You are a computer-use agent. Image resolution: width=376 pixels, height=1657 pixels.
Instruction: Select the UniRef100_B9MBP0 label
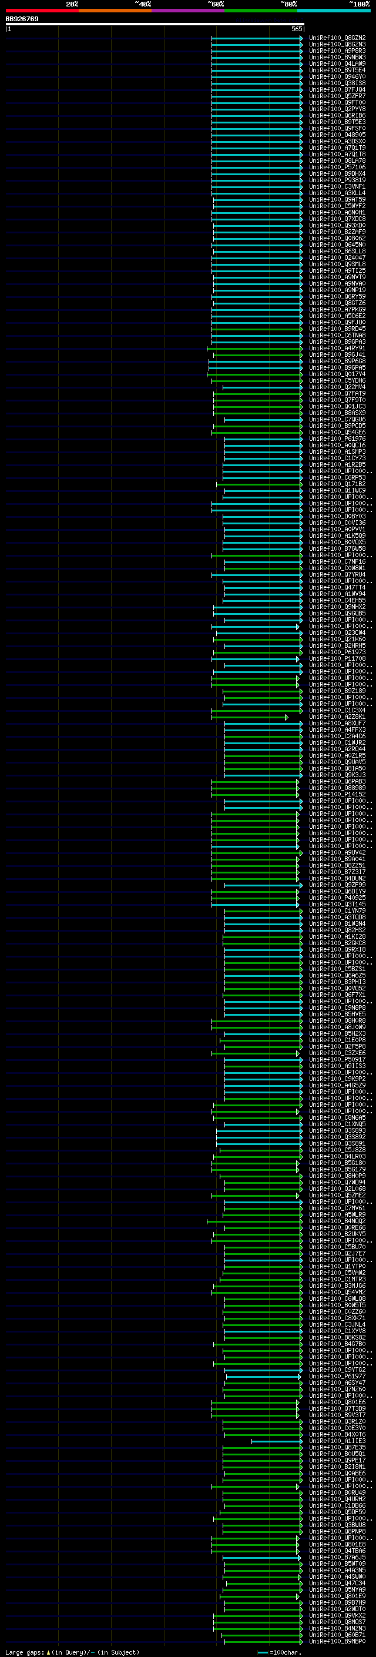[337, 1642]
